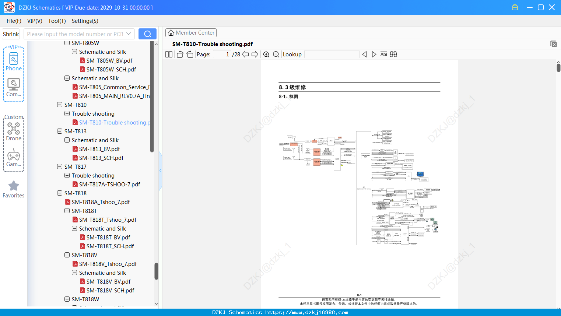
Task: Rotate page counterclockwise
Action: point(180,55)
